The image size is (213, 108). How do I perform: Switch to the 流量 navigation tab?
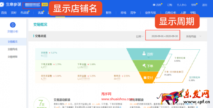click(40, 13)
